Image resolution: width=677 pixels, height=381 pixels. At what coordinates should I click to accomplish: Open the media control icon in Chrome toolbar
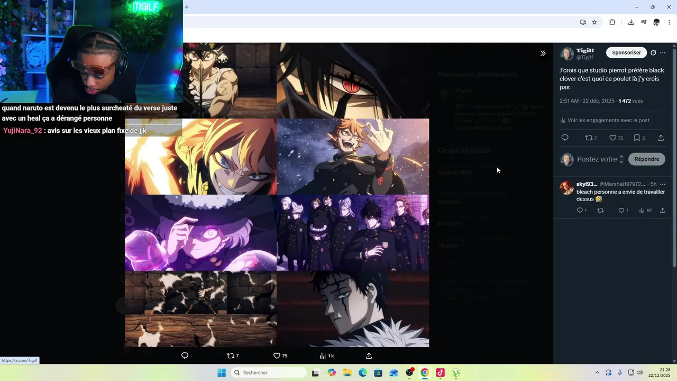(644, 22)
